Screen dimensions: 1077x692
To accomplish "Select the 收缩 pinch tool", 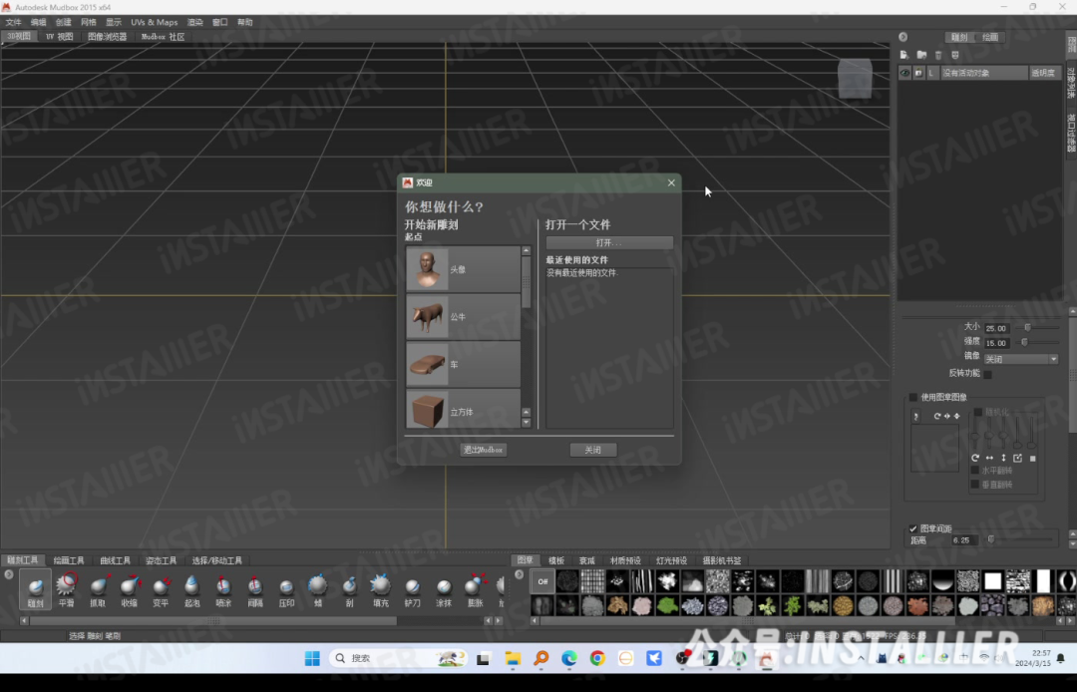I will (x=129, y=589).
